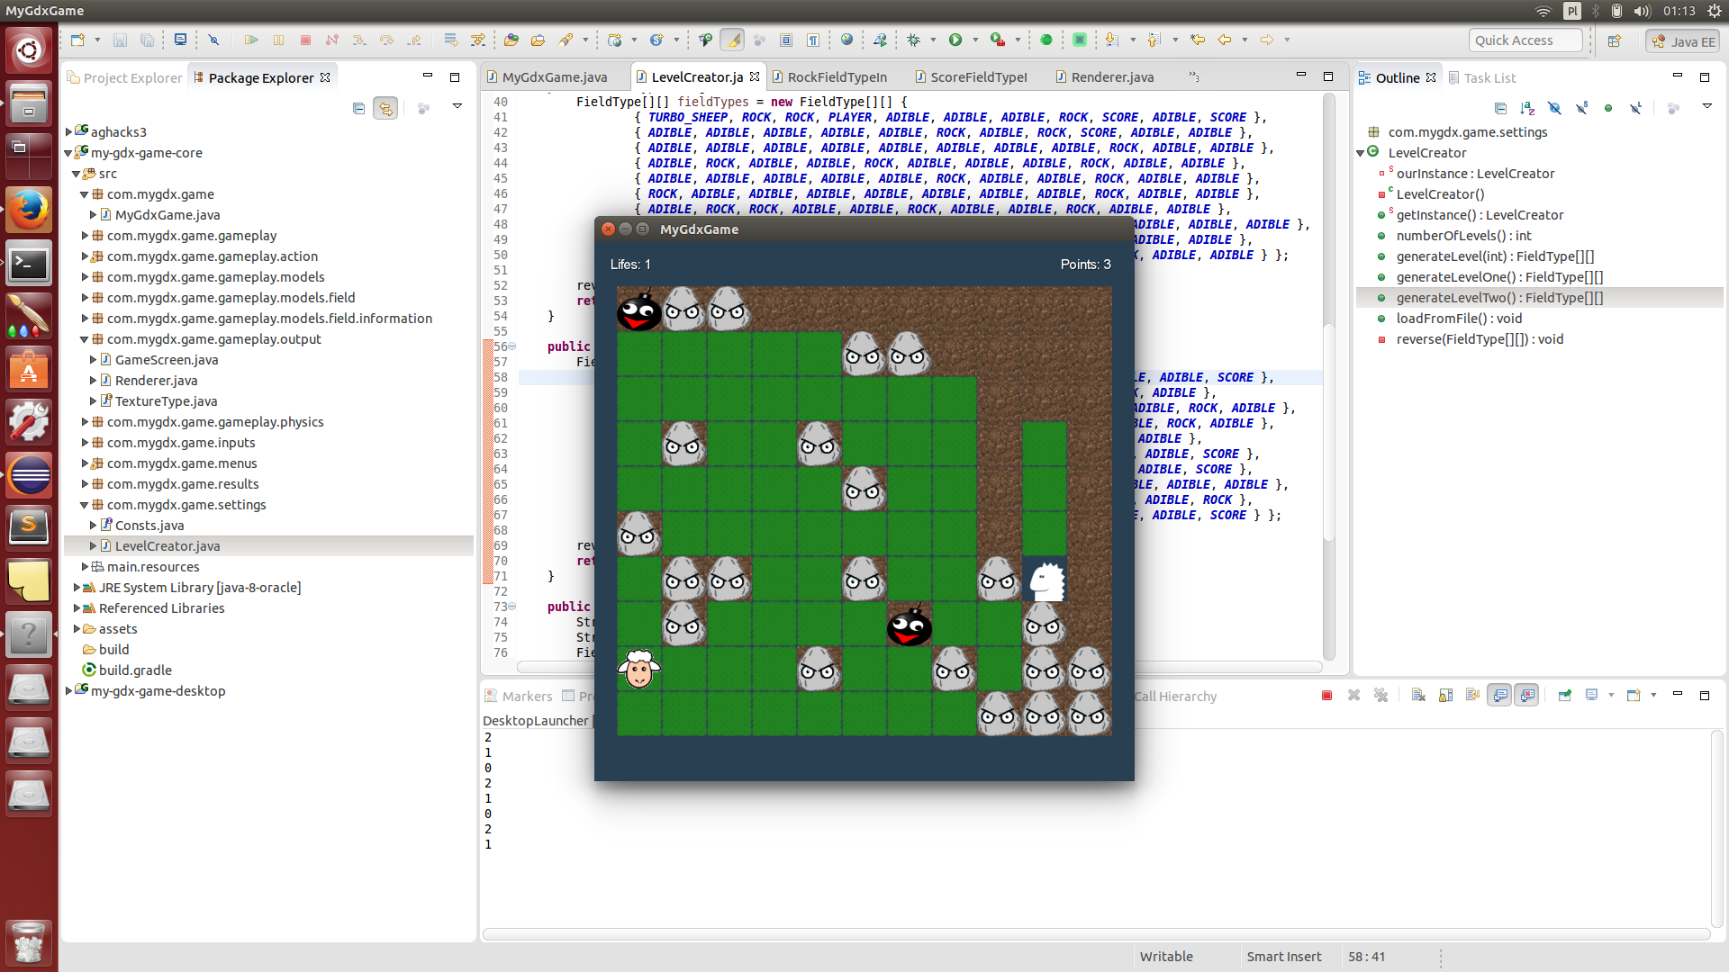
Task: Focus the Quick Access search field
Action: 1525,40
